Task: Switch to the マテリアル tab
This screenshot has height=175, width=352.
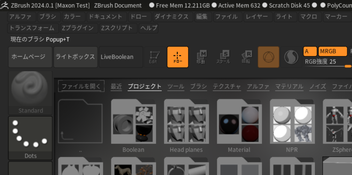Action: pyautogui.click(x=289, y=86)
